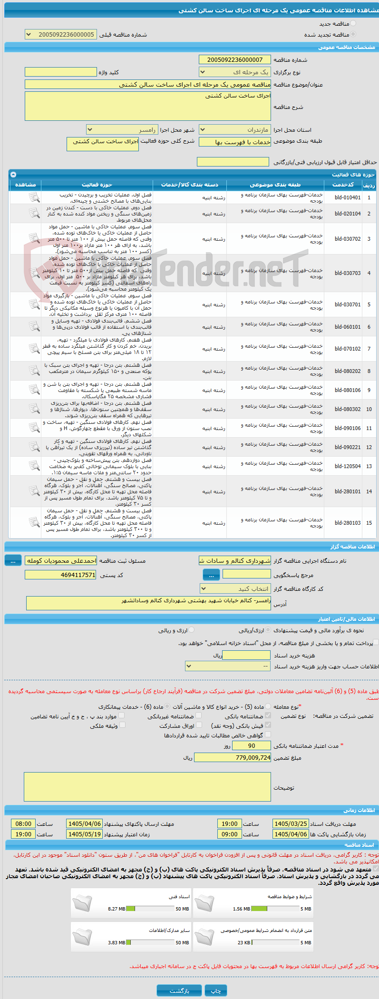Focus the مدت اعتبار ضمانتنامه بانکی field

pos(252,745)
